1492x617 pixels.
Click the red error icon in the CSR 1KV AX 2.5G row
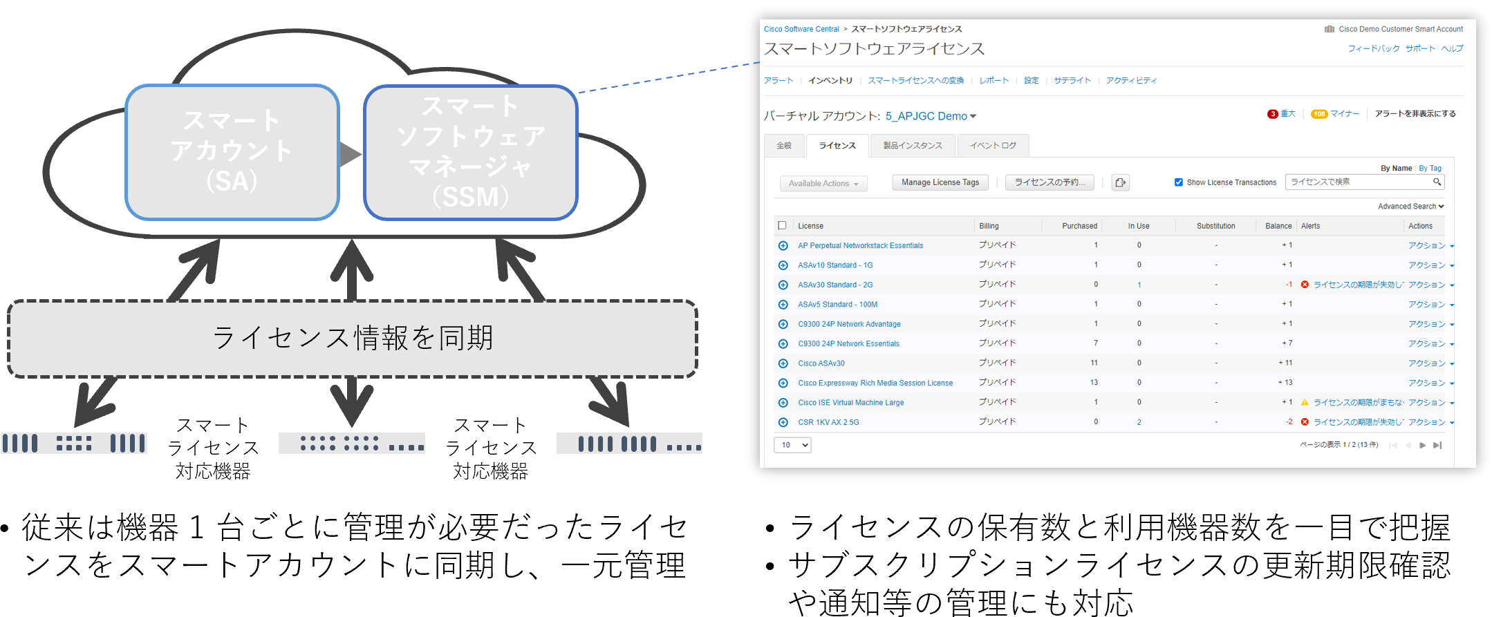pyautogui.click(x=1305, y=422)
